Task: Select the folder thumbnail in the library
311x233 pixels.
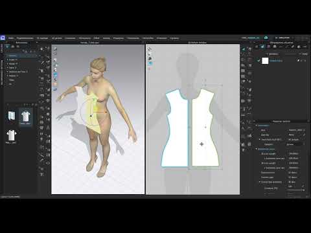Action: pyautogui.click(x=12, y=116)
